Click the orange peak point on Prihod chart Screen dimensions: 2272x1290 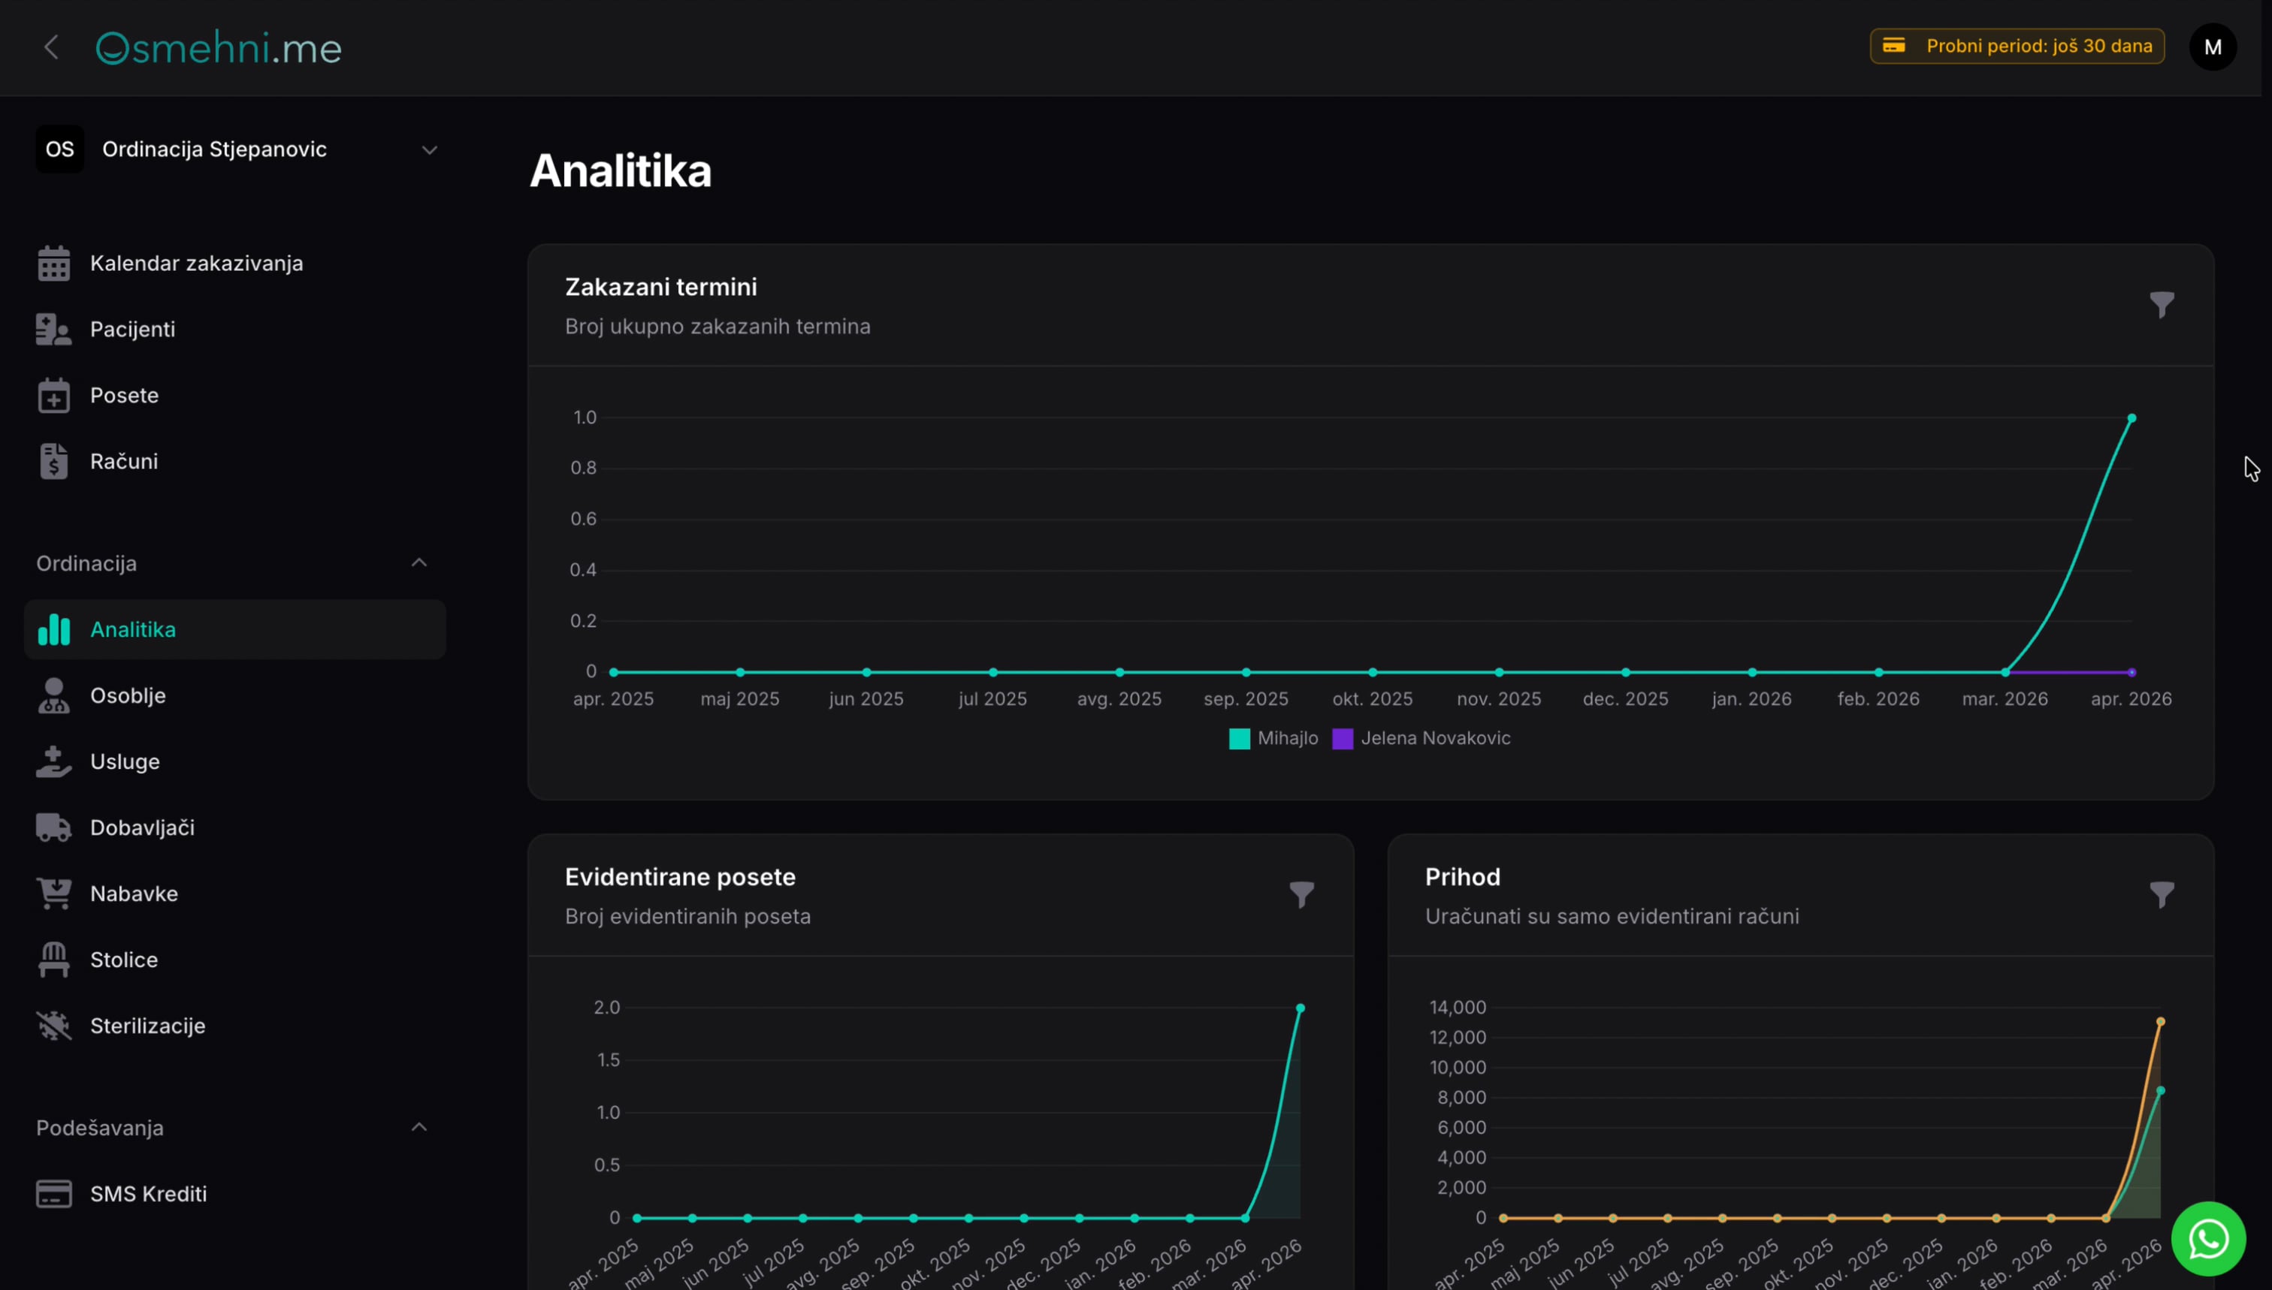[2160, 1023]
